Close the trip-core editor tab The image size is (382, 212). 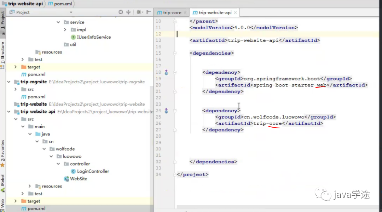coord(185,12)
